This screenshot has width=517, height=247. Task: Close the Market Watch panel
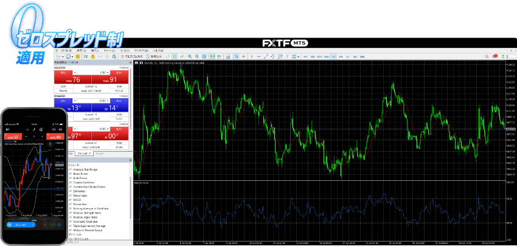tap(130, 63)
